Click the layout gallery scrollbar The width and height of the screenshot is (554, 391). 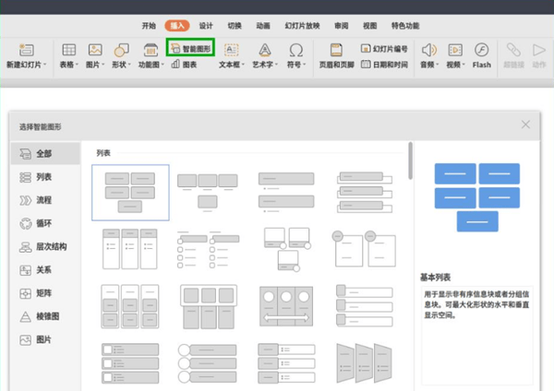click(x=410, y=160)
